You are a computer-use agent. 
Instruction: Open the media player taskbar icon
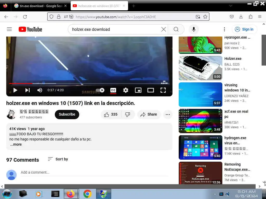click(39, 194)
